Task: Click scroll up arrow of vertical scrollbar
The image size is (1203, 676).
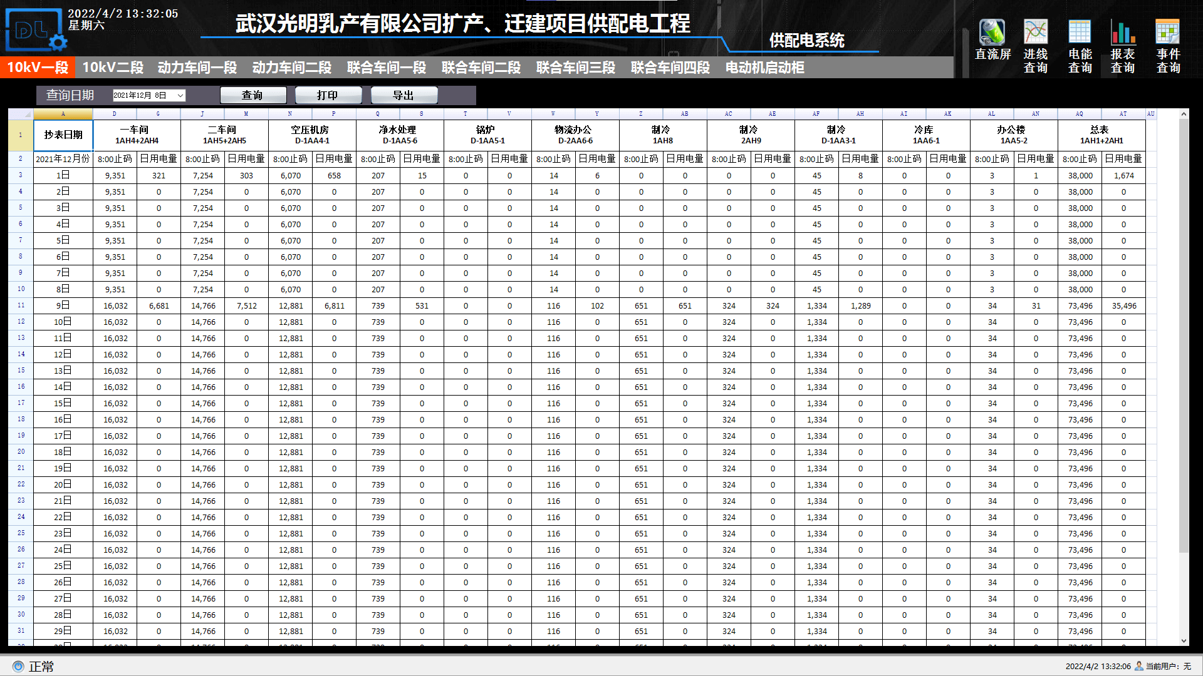Action: 1184,114
